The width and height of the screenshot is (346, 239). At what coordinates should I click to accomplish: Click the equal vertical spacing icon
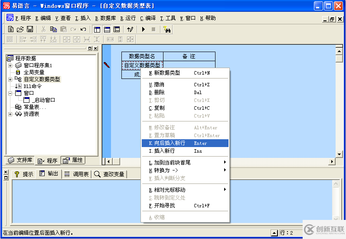click(97, 39)
